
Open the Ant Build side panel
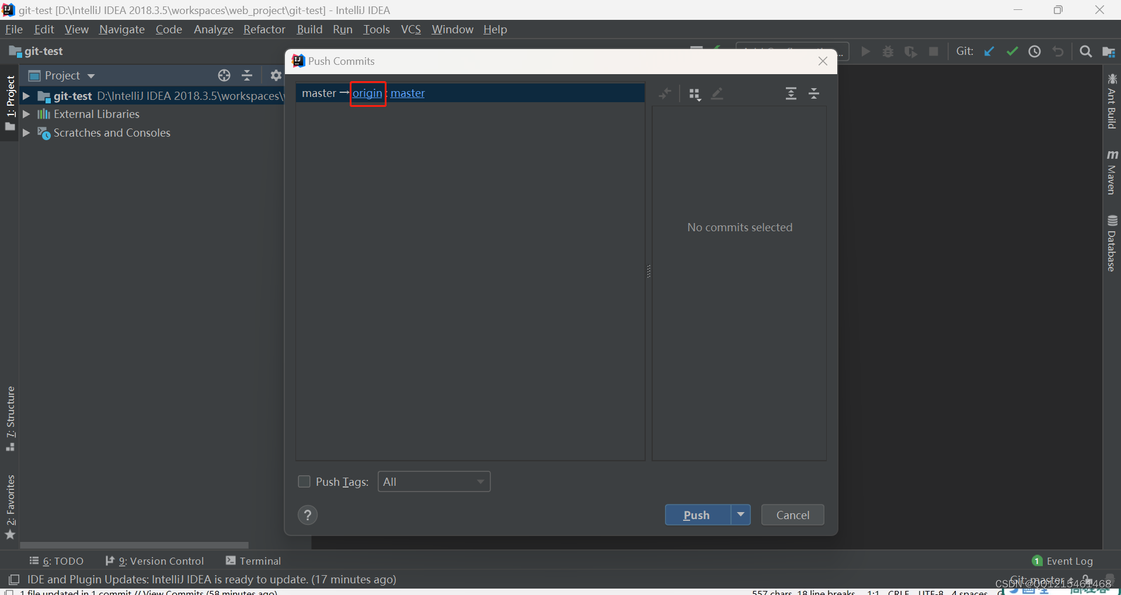coord(1112,102)
